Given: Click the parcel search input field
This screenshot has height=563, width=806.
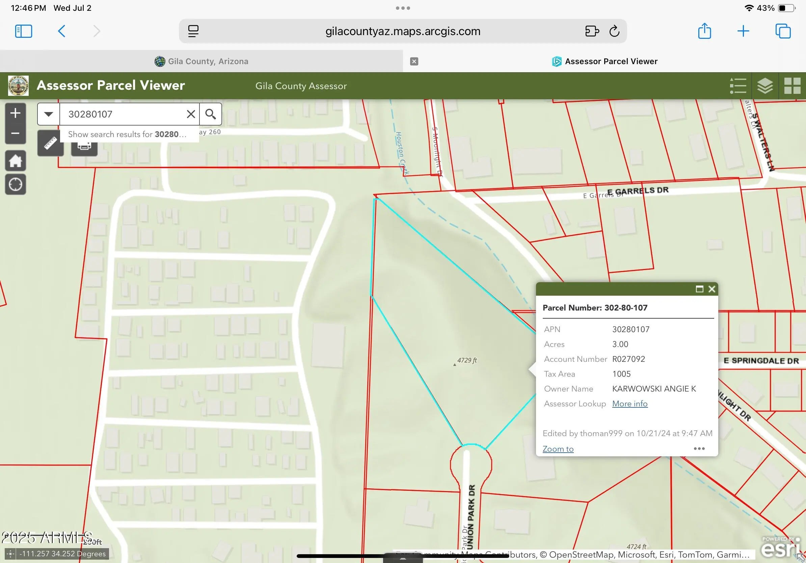Looking at the screenshot, I should coord(123,114).
